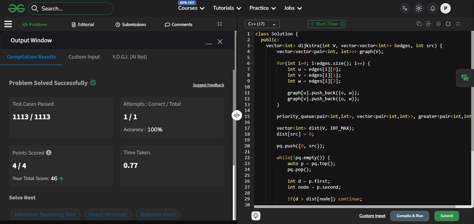Screen dimensions: 474x224
Task: Click the 'Your Total Score: 46' text
Action: (35, 178)
